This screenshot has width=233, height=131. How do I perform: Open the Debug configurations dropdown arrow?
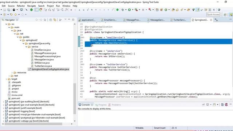pos(126,10)
